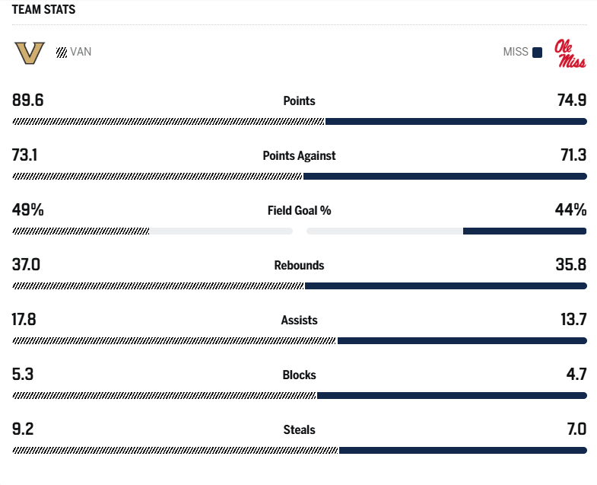Viewport: 597px width, 485px height.
Task: Click Ole Miss's 74.9 points value
Action: coord(570,100)
